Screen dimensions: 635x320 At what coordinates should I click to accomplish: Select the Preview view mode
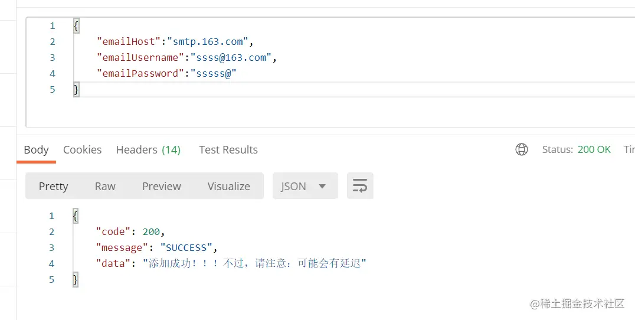tap(162, 187)
